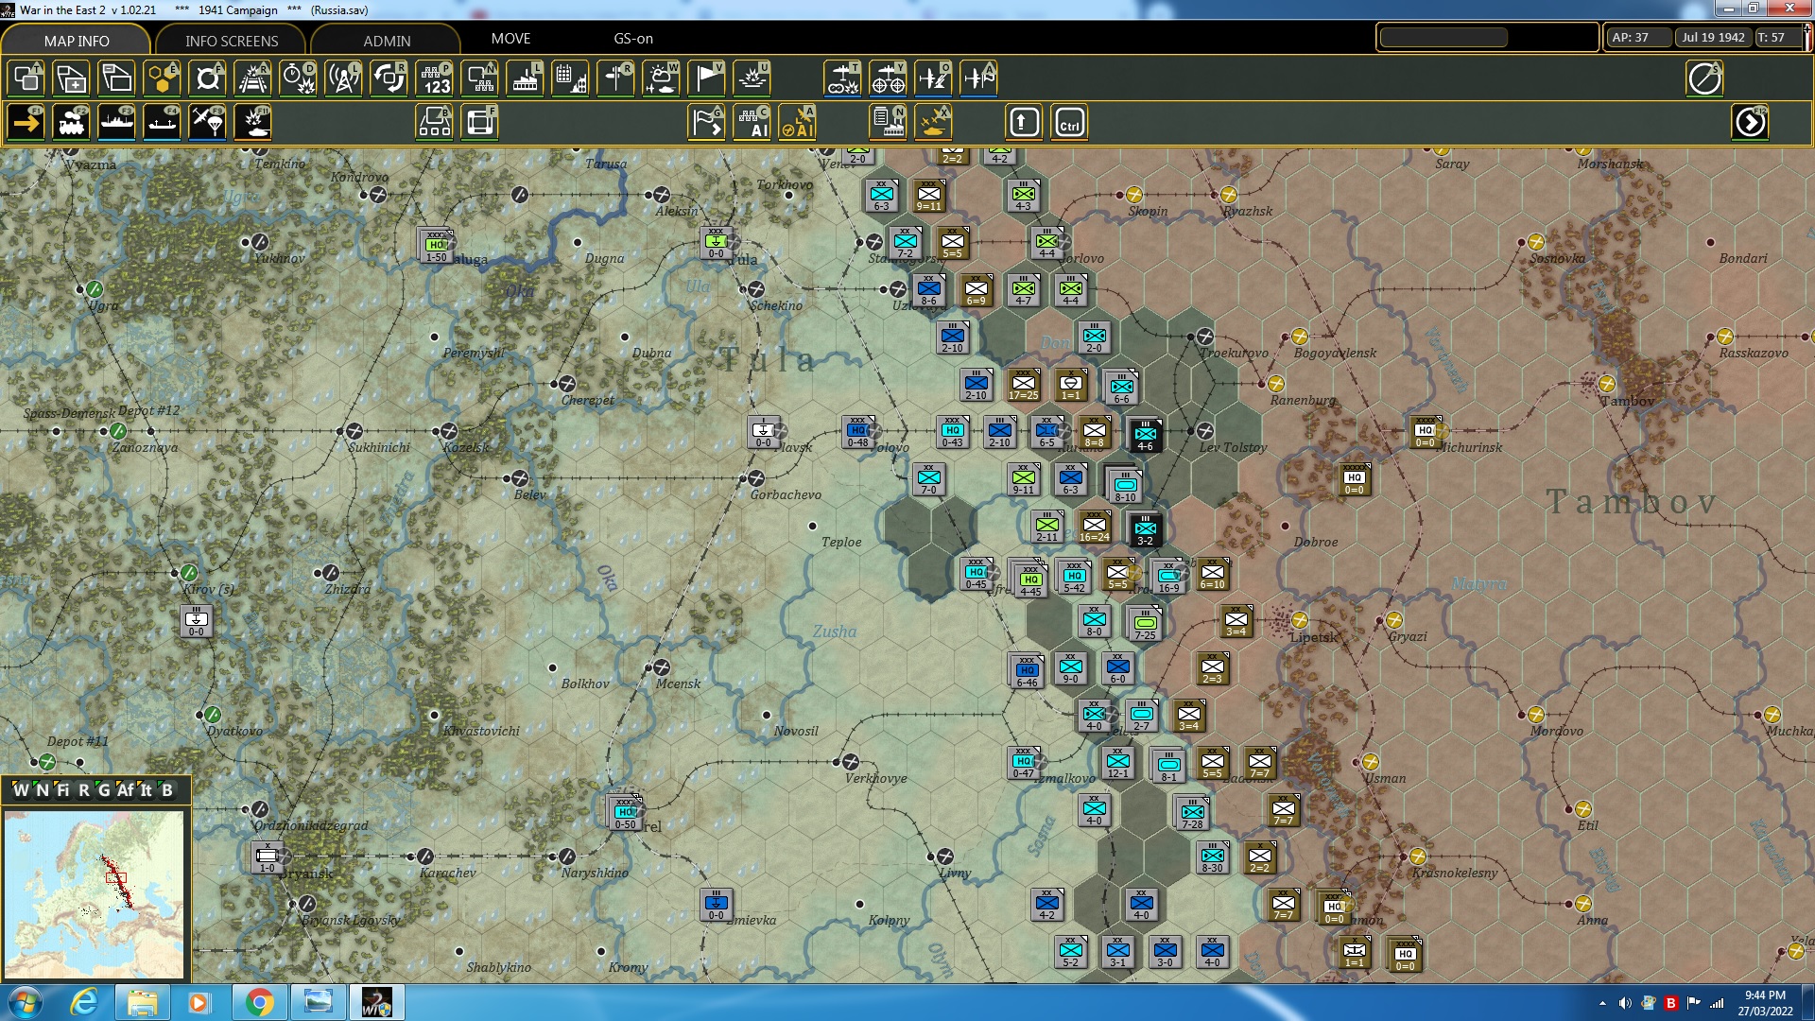Open the ADMIN tab
Screen dimensions: 1815x1021
[387, 41]
